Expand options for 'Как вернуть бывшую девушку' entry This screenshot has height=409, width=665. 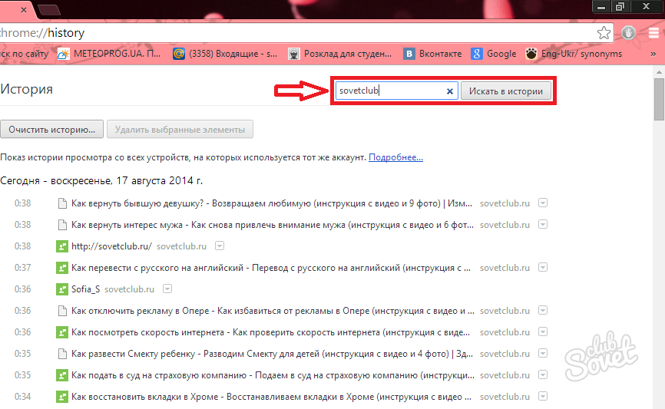[x=543, y=203]
